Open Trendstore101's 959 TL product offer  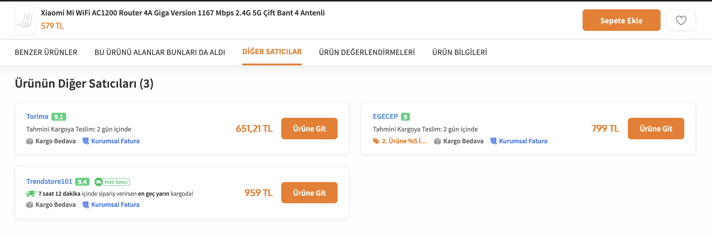[309, 193]
